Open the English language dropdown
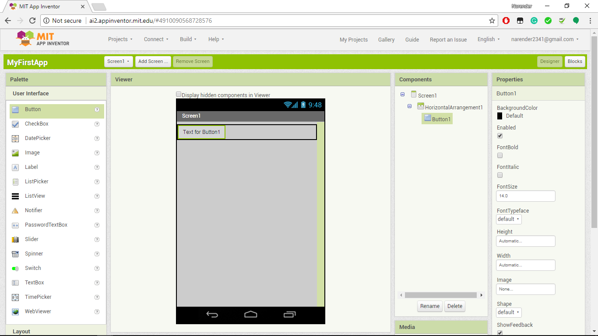598x336 pixels. 489,39
